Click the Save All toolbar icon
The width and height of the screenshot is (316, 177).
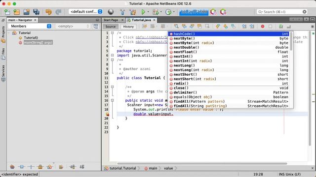coord(36,12)
